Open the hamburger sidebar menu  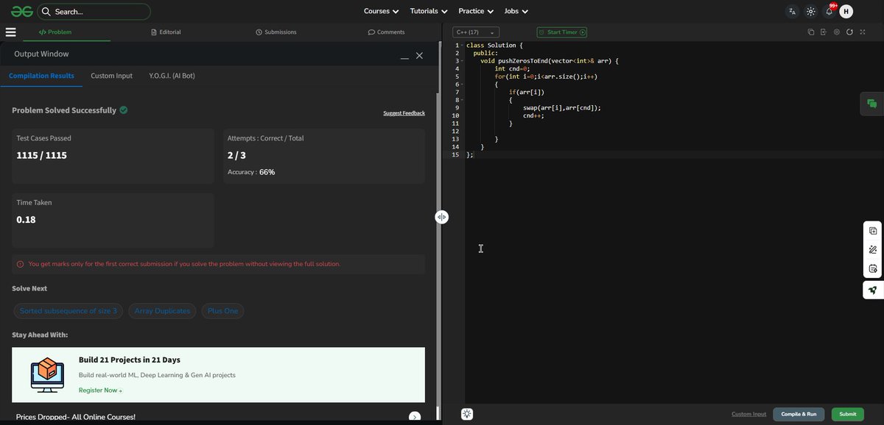[10, 32]
